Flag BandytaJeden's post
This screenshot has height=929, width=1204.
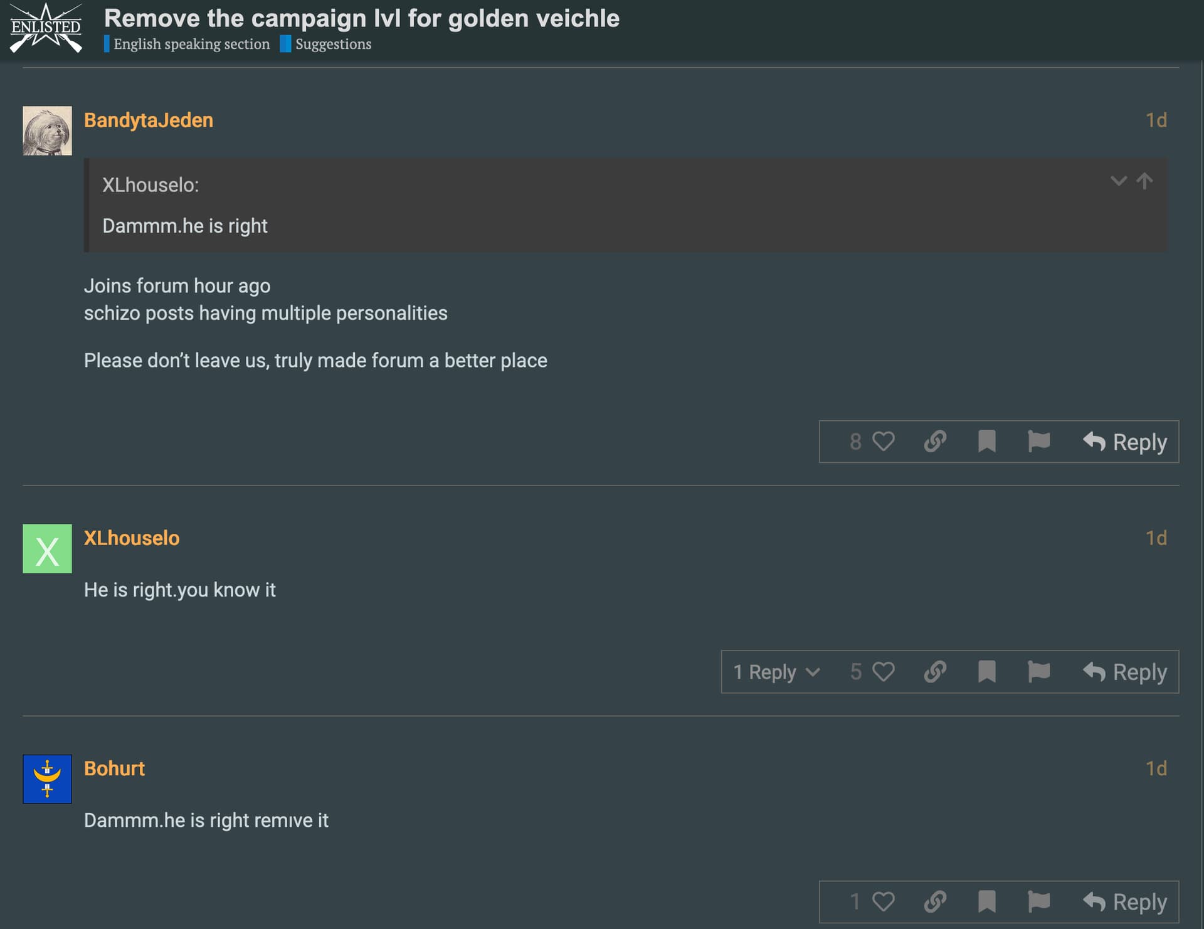click(x=1038, y=442)
